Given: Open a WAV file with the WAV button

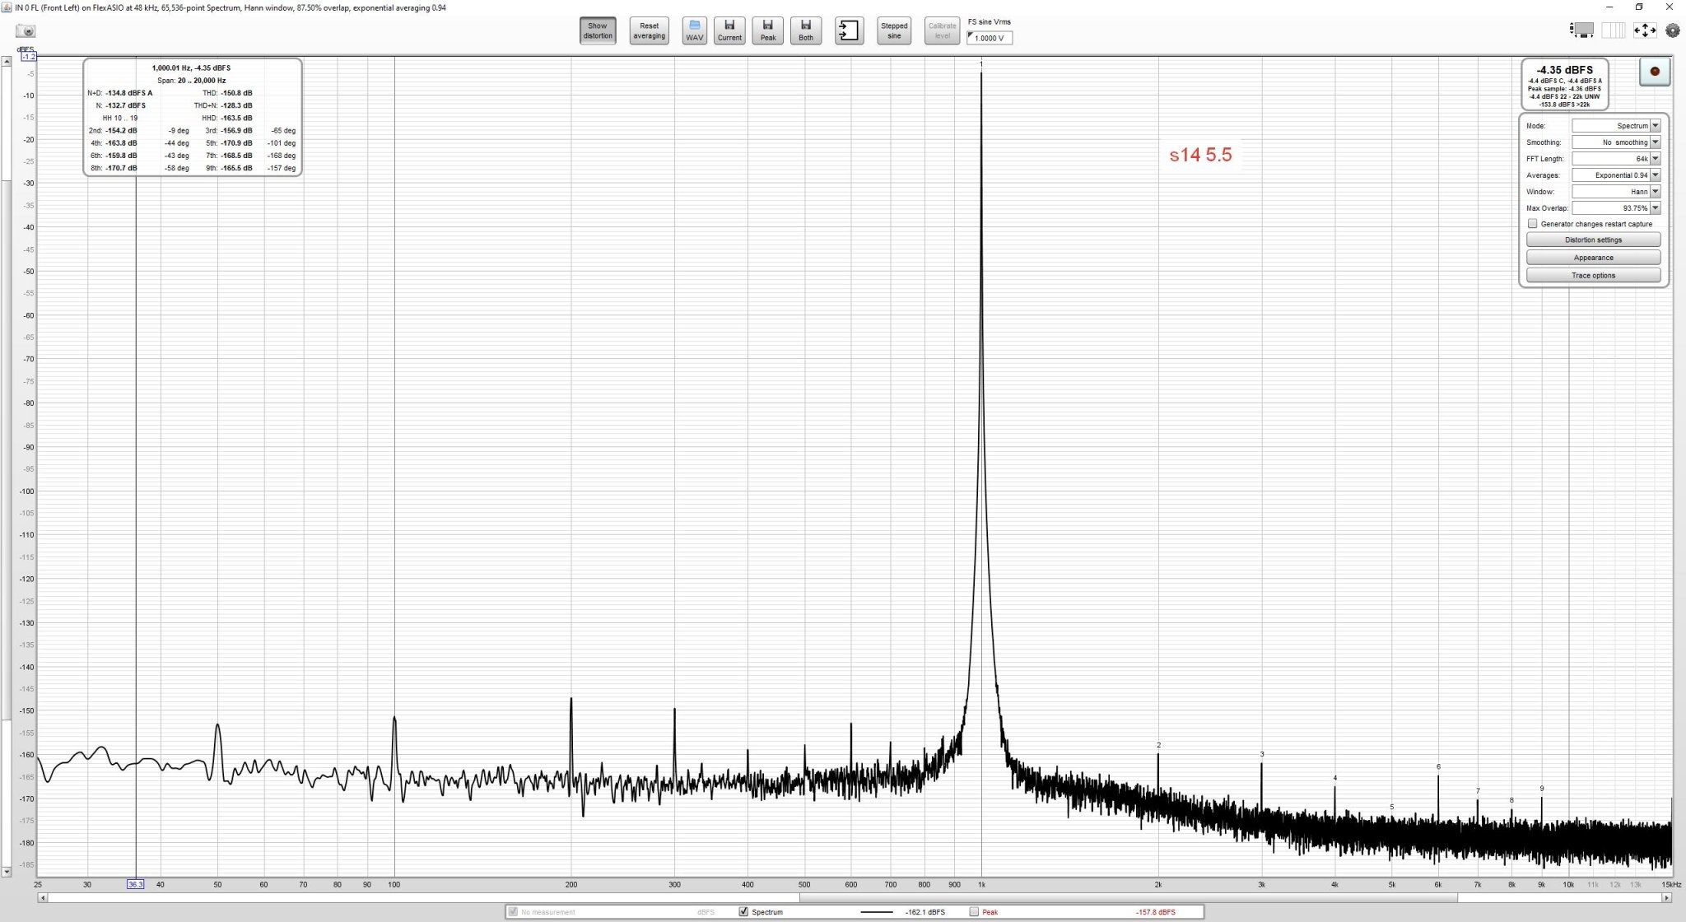Looking at the screenshot, I should point(694,30).
